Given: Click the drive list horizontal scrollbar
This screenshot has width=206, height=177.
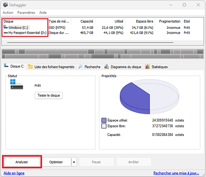Looking at the screenshot, I should click(x=90, y=43).
